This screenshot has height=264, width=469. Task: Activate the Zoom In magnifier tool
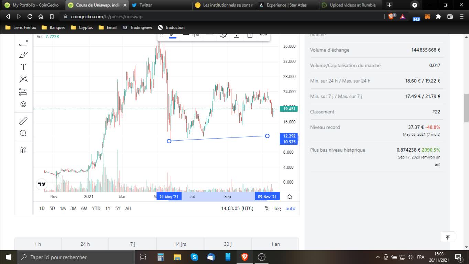tap(23, 133)
